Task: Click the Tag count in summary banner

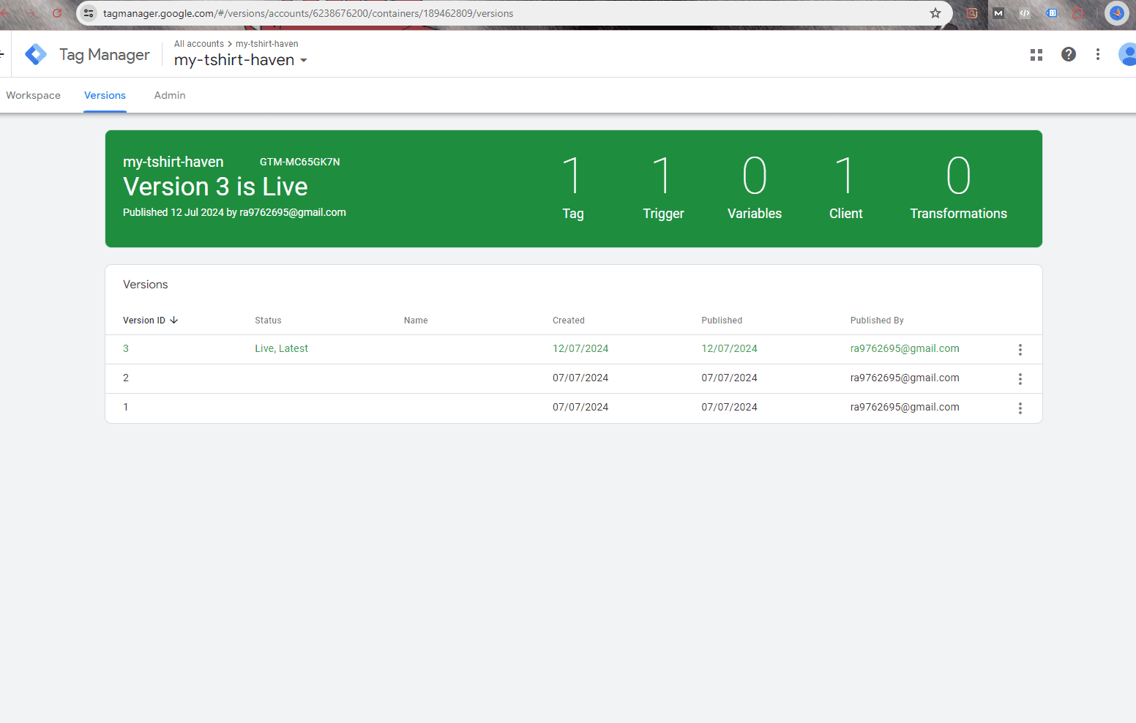Action: (572, 187)
